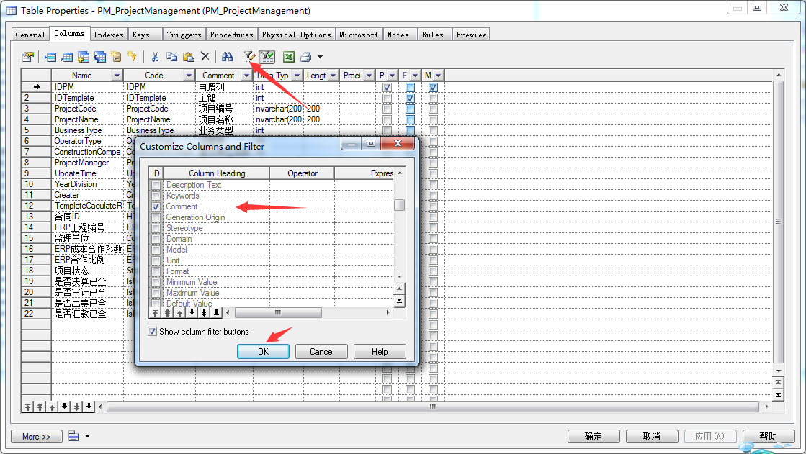
Task: Click main grid's horizontal scrollbar
Action: pos(433,407)
